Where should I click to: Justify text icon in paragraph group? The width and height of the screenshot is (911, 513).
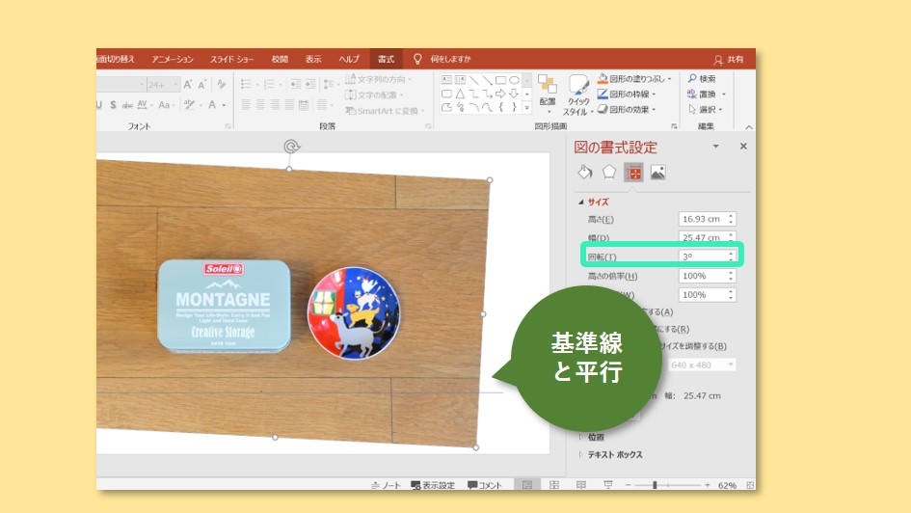tap(289, 105)
